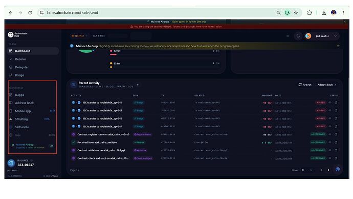Expand the account dropdown chevron

(x=336, y=36)
